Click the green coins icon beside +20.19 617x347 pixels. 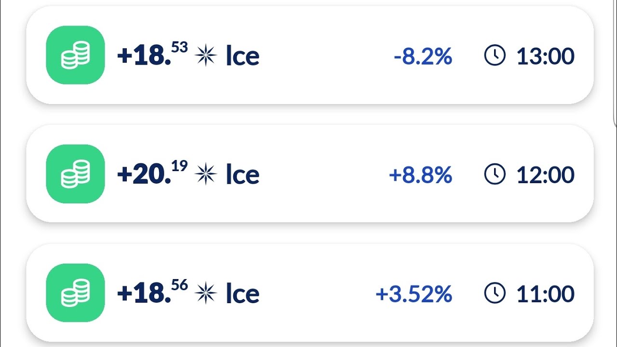tap(75, 174)
